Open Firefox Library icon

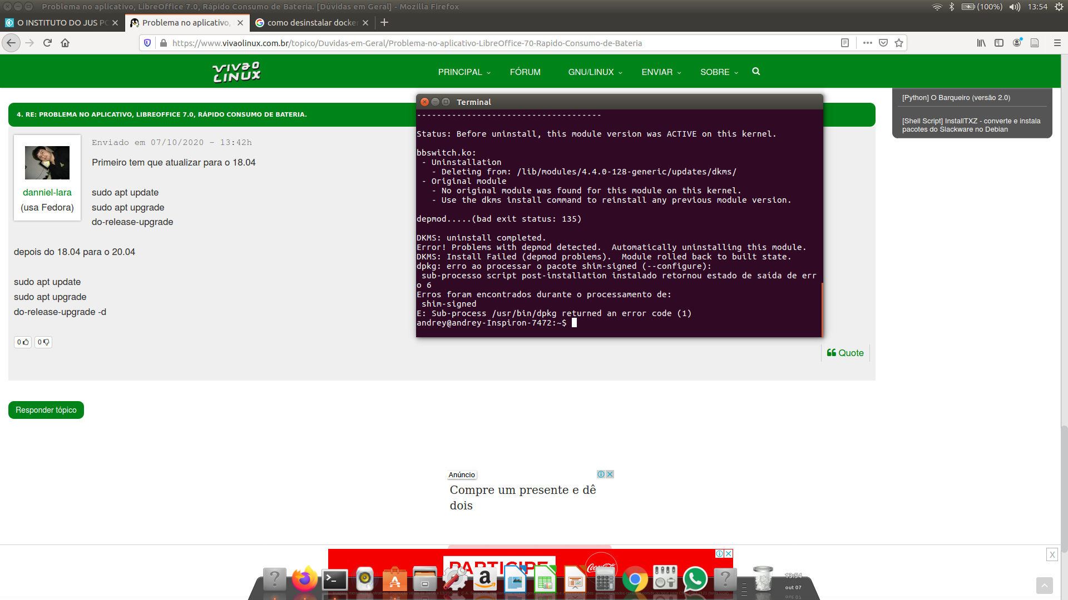tap(981, 43)
